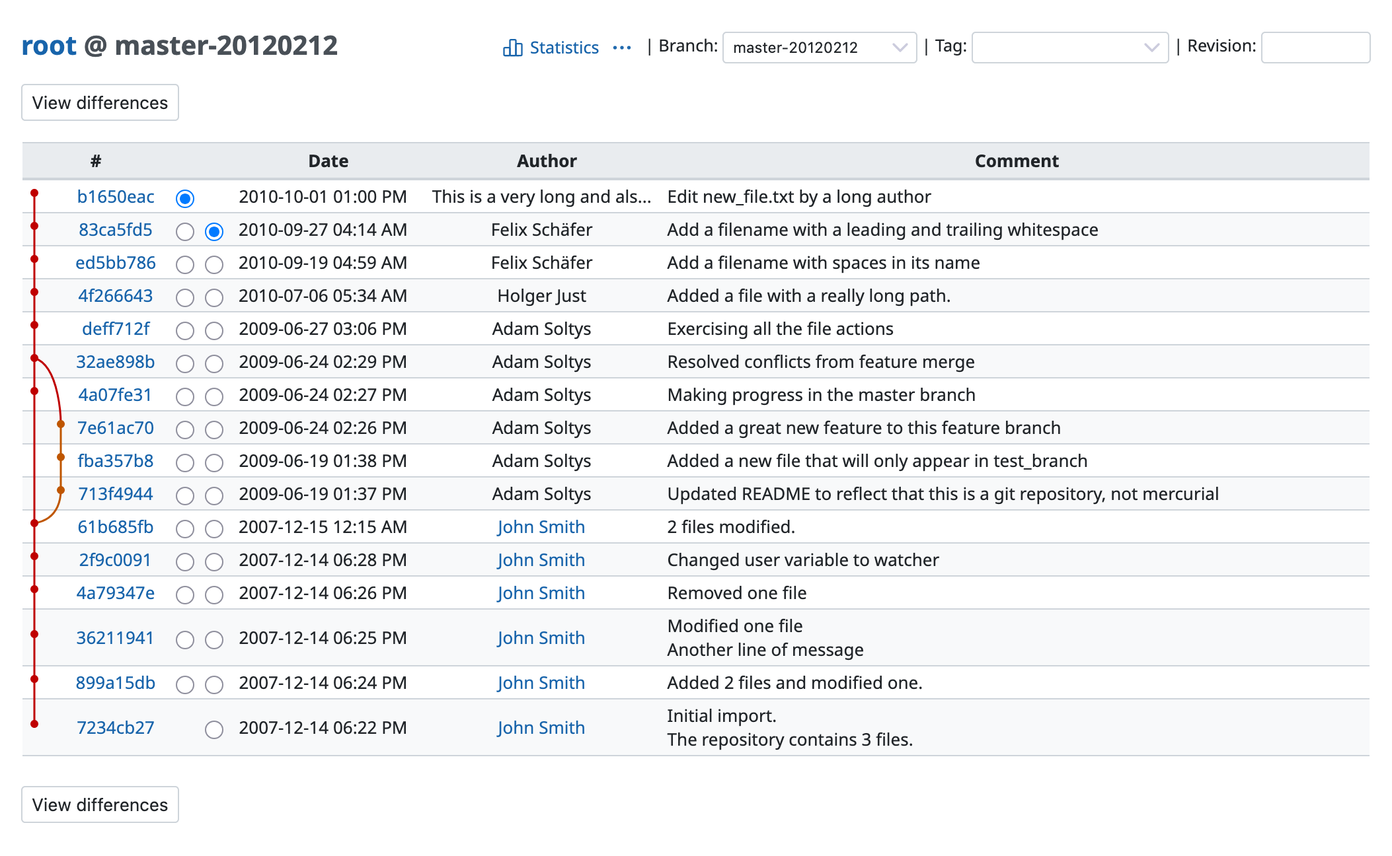
Task: Open the Branch dropdown
Action: click(819, 48)
